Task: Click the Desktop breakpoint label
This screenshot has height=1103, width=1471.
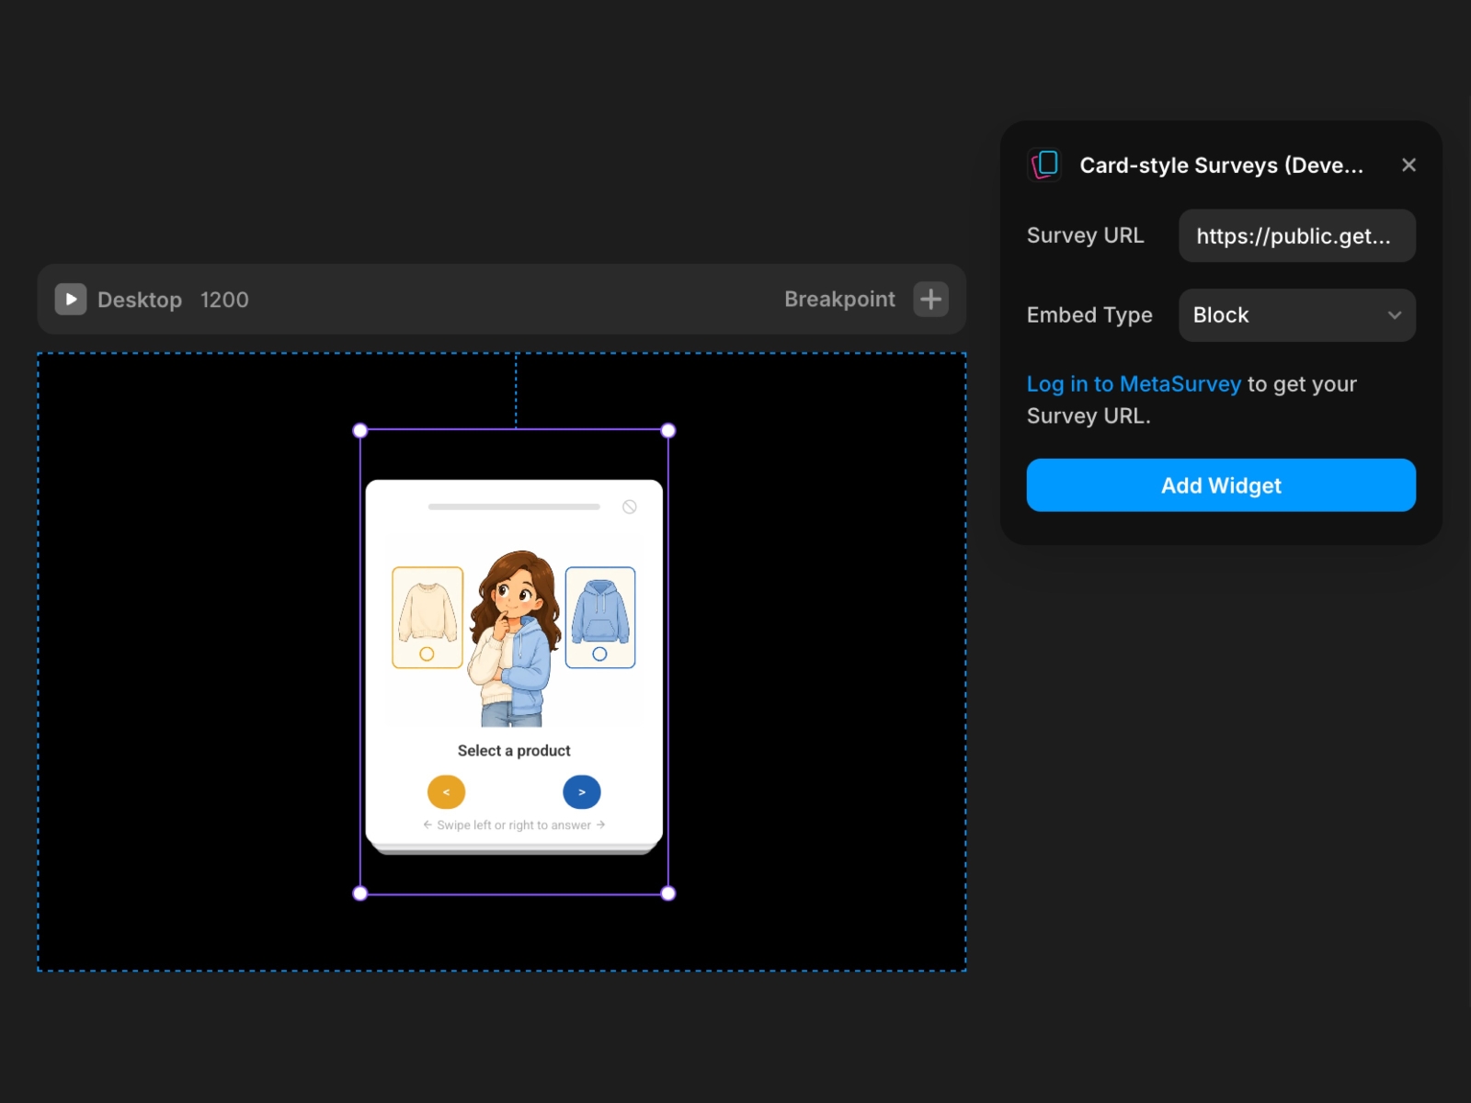Action: [x=140, y=300]
